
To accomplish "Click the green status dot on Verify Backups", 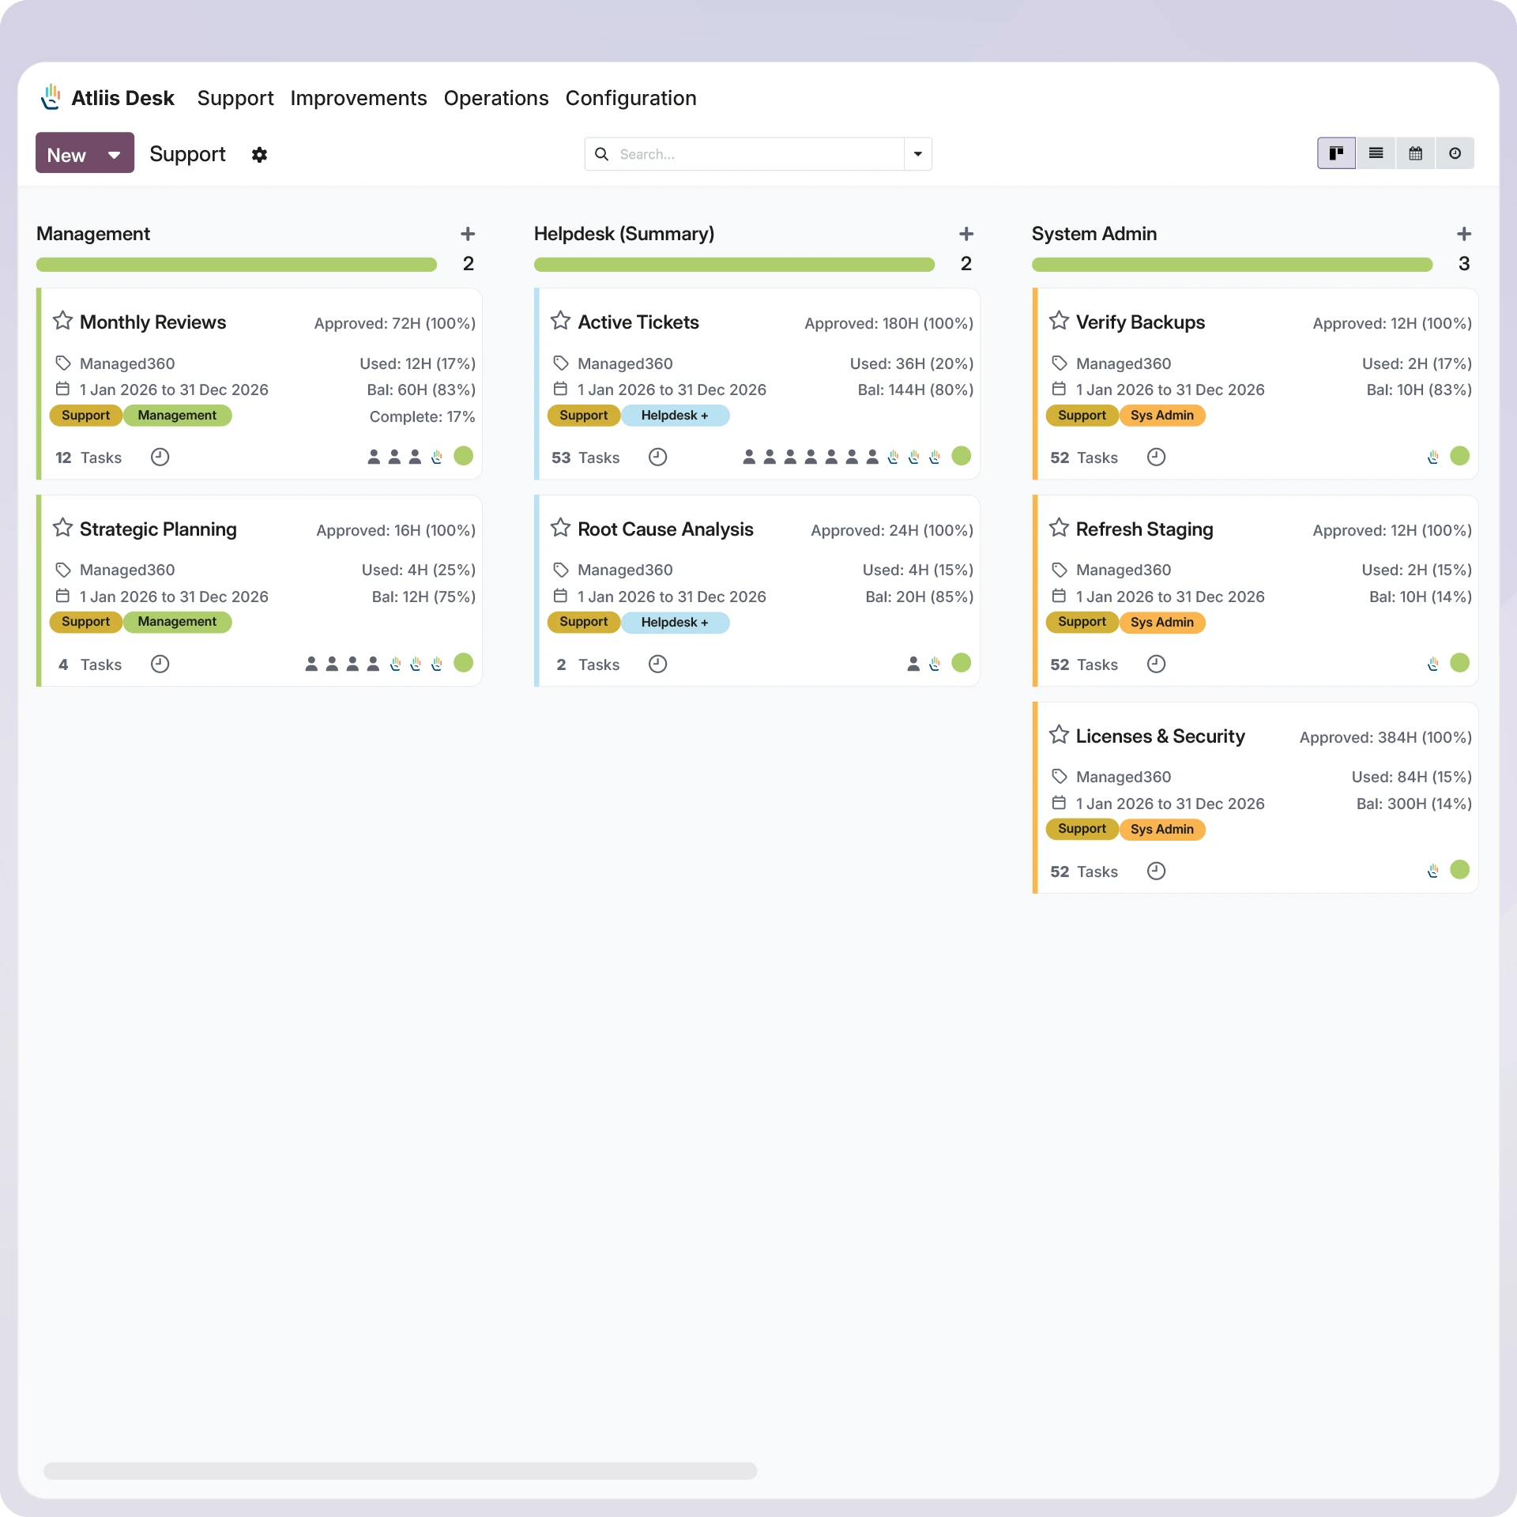I will (x=1459, y=456).
